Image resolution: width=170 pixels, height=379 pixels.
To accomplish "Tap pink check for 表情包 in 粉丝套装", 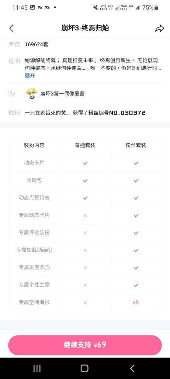I will [136, 181].
